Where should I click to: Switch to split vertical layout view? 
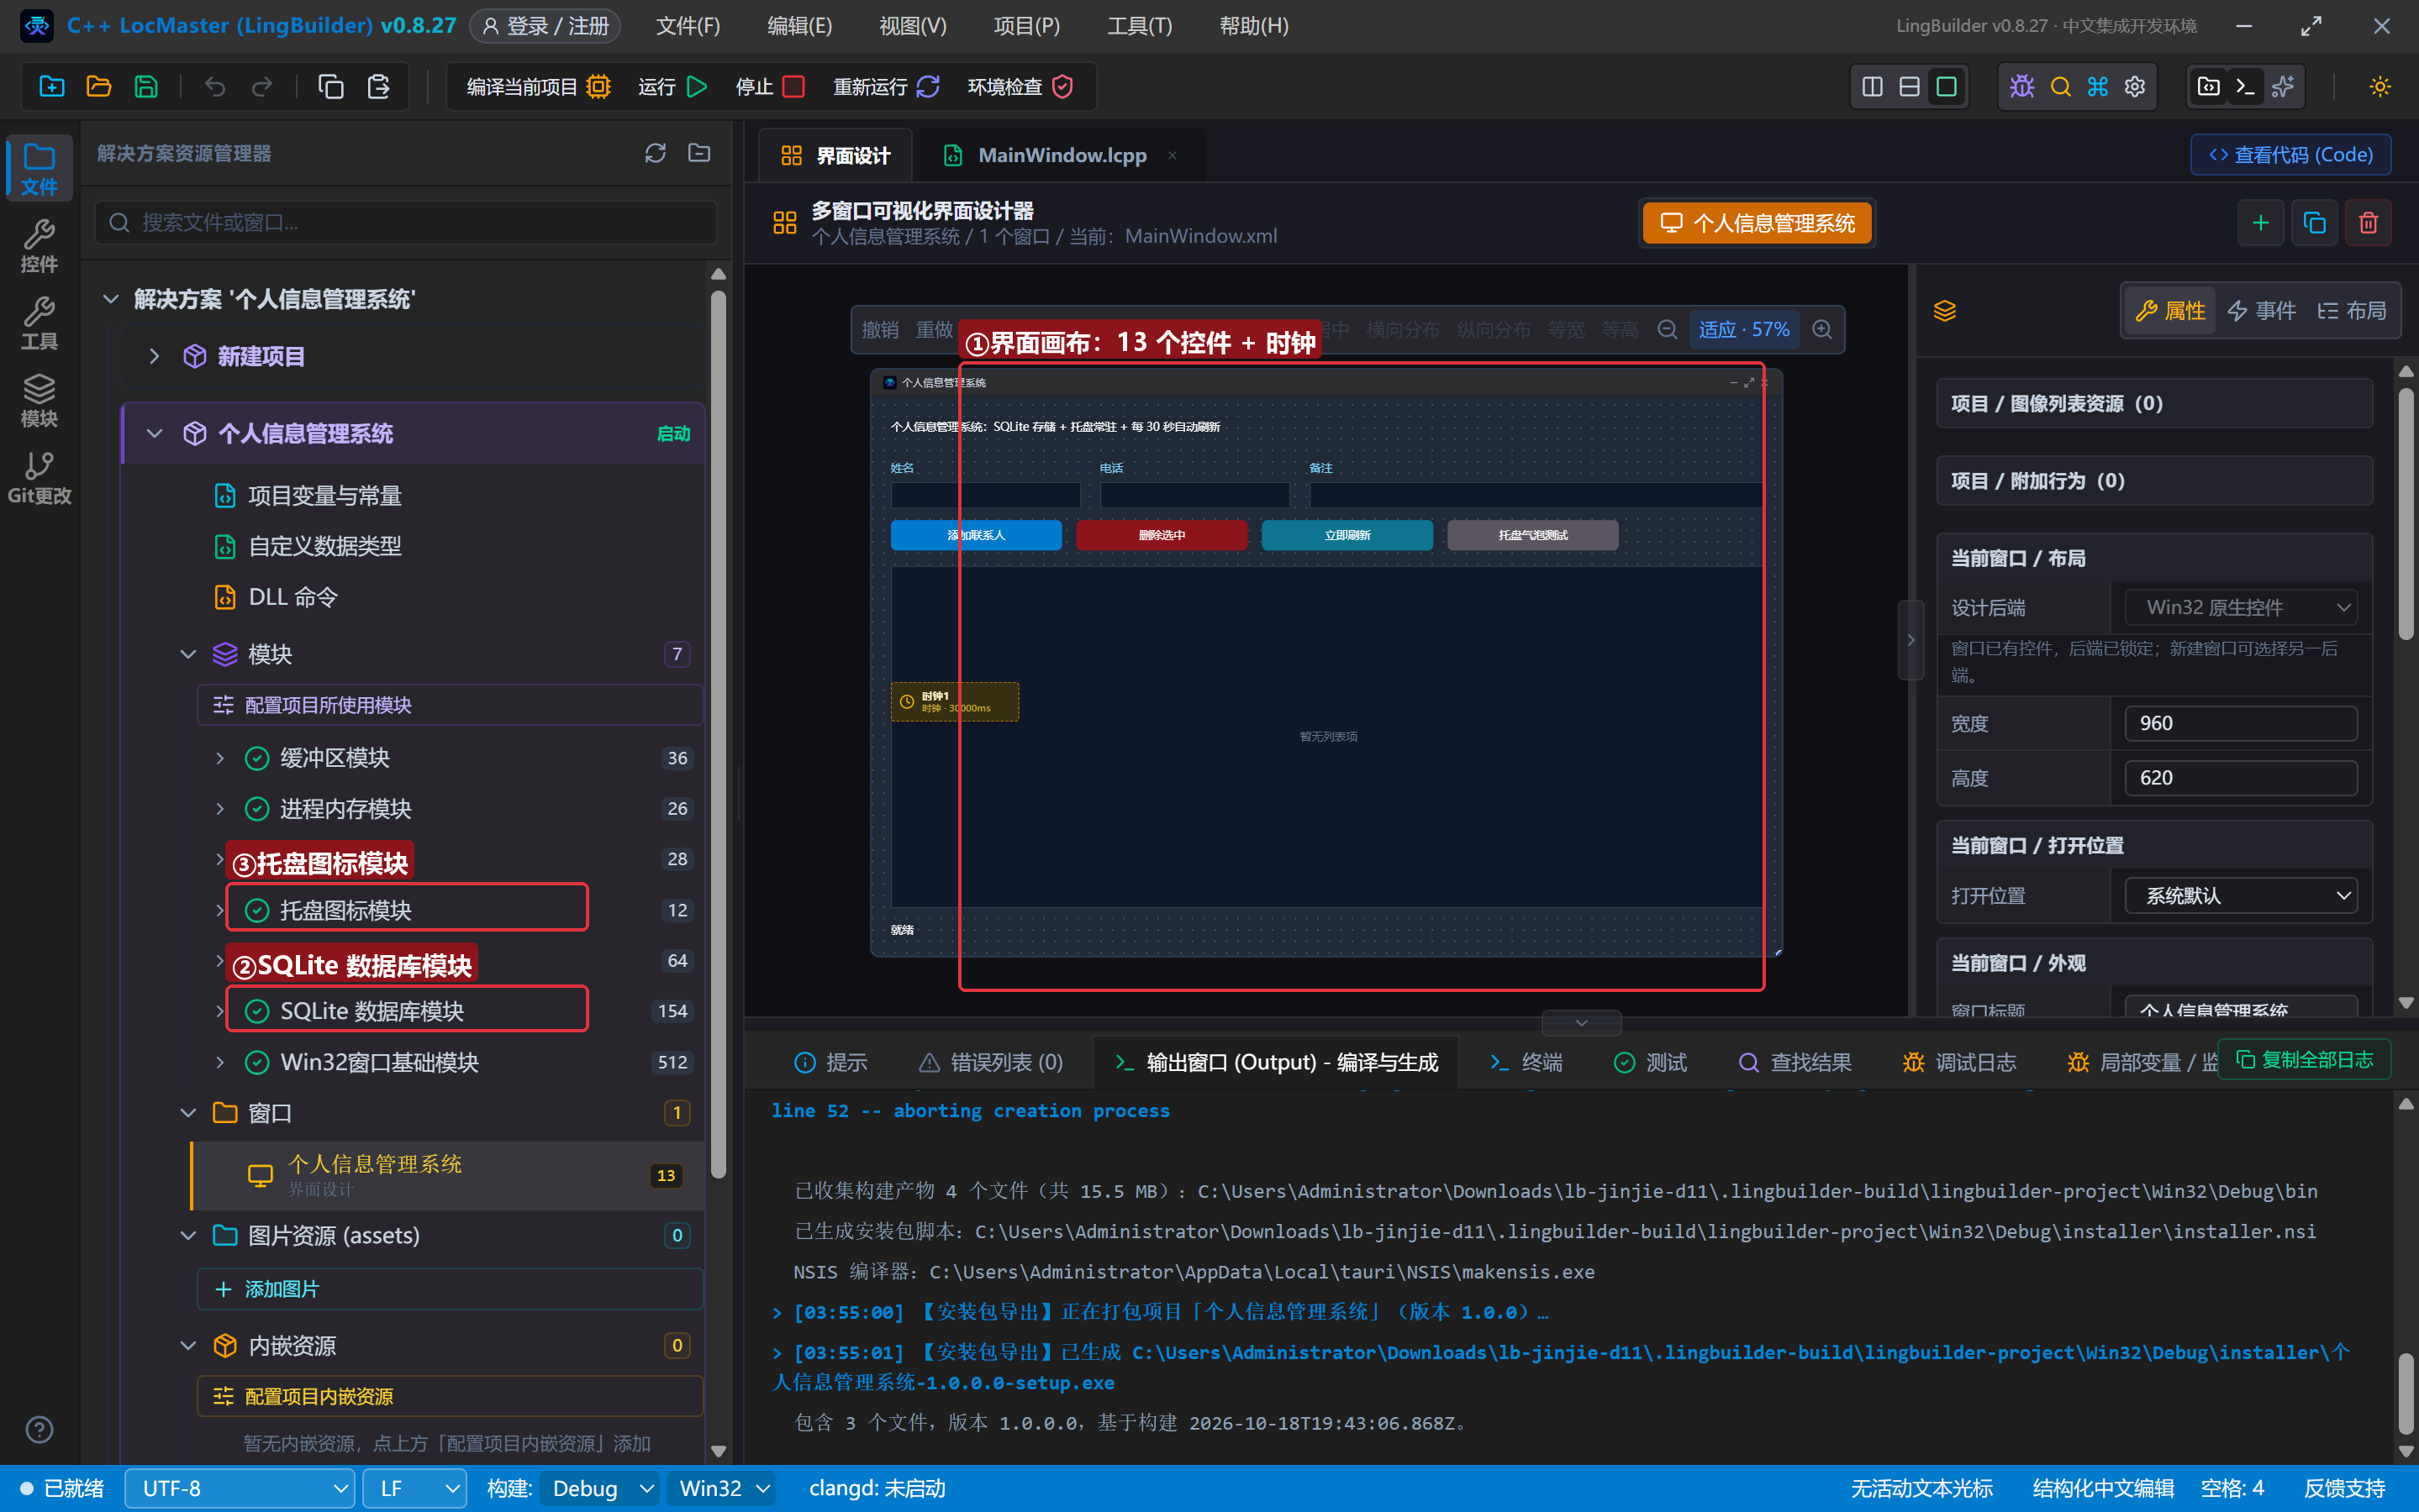click(1872, 87)
